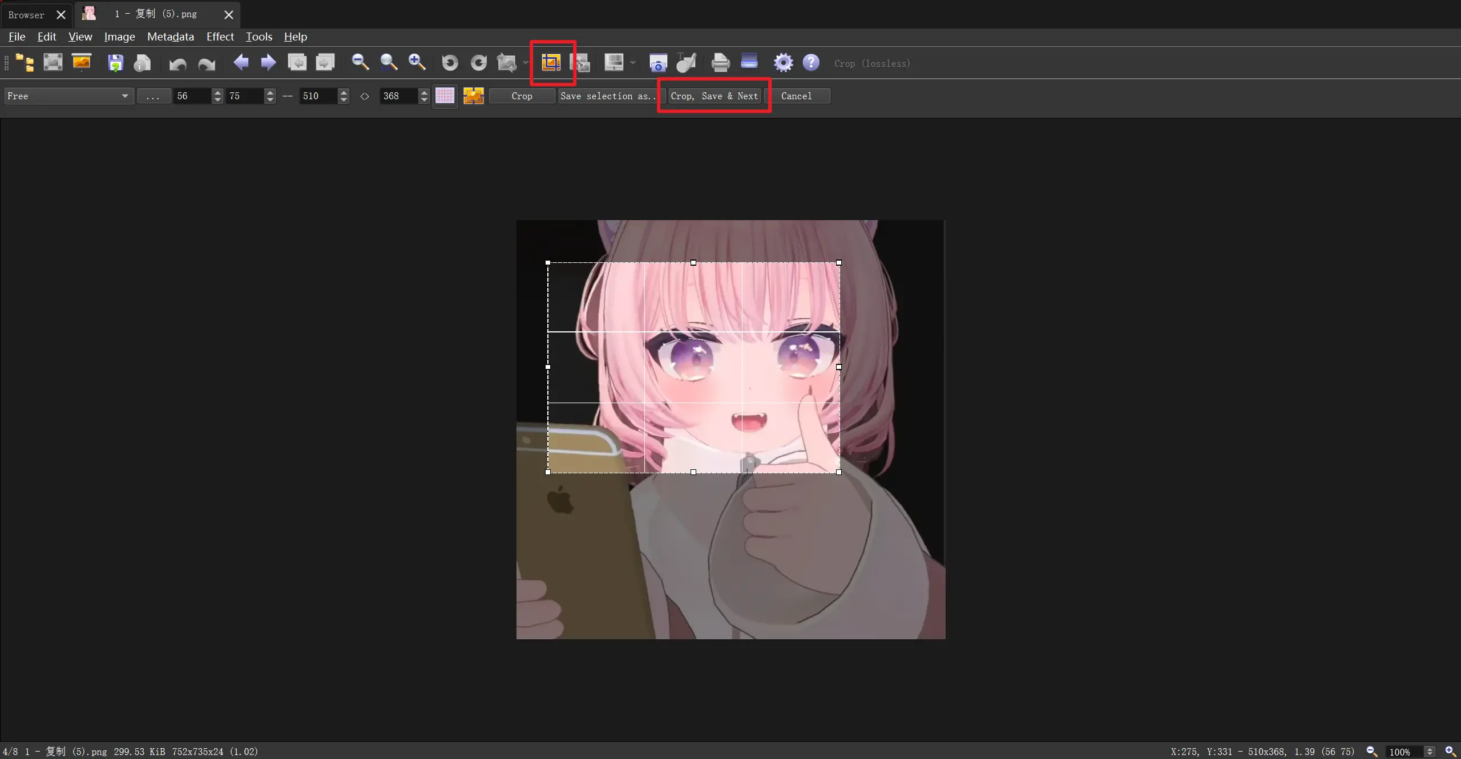This screenshot has height=759, width=1461.
Task: Expand the arrow next to rotate/convert icon
Action: point(526,63)
